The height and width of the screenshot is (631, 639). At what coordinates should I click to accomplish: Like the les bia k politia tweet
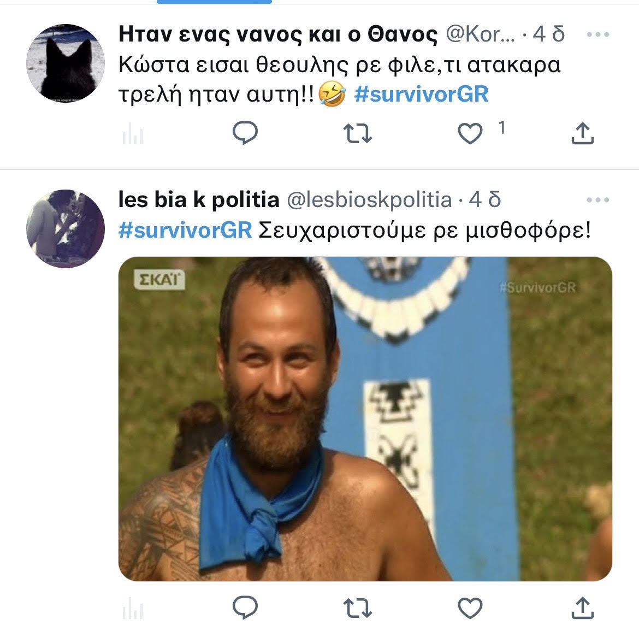[470, 608]
